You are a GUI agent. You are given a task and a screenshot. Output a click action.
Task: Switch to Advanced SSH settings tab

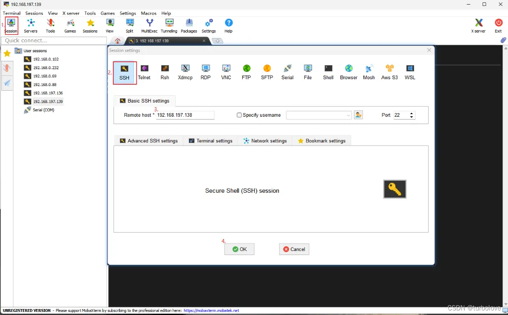pyautogui.click(x=149, y=141)
